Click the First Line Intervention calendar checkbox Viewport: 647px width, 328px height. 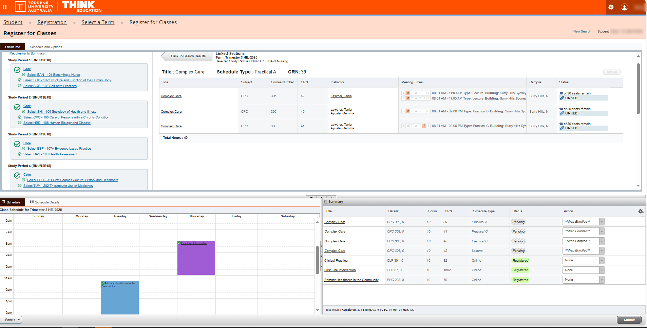pos(179,243)
